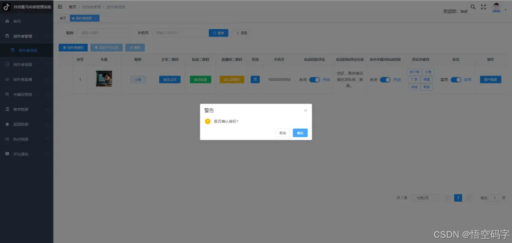Click the 共 1 条 total count text
This screenshot has height=243, width=512.
(x=402, y=198)
